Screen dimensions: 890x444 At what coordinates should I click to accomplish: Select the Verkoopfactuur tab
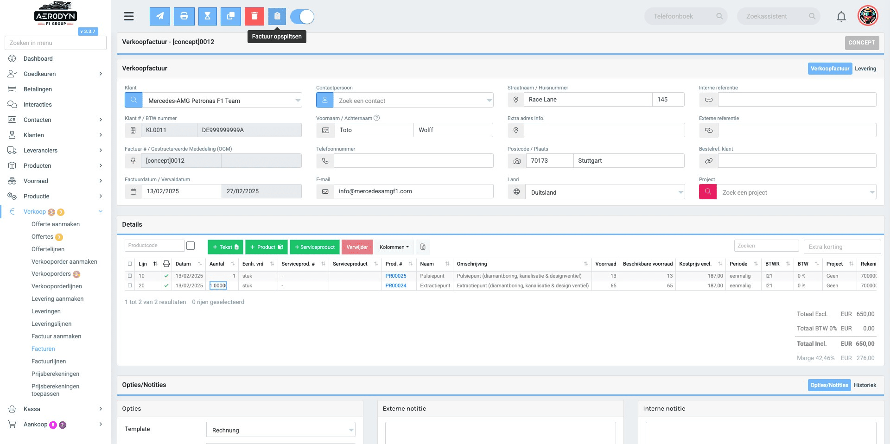830,69
